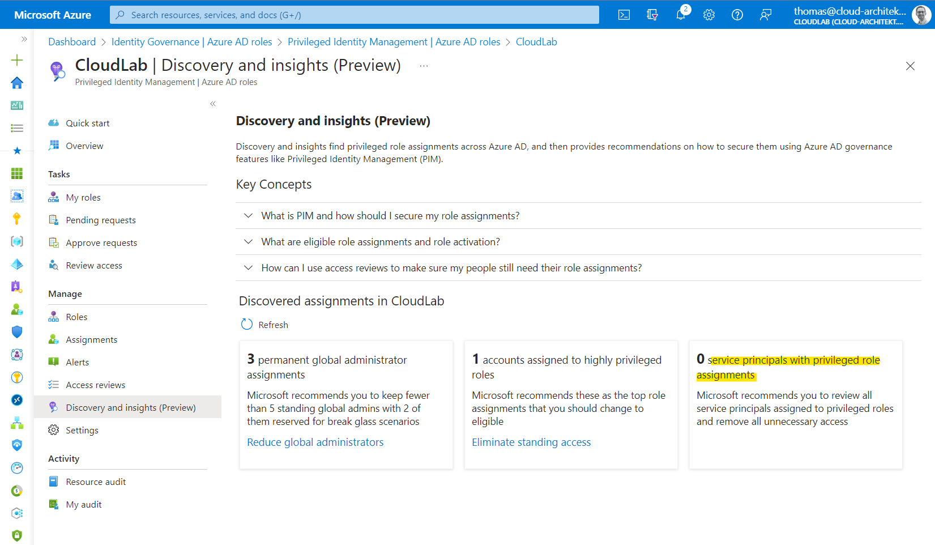Go to Dashboard breadcrumb

pos(72,42)
